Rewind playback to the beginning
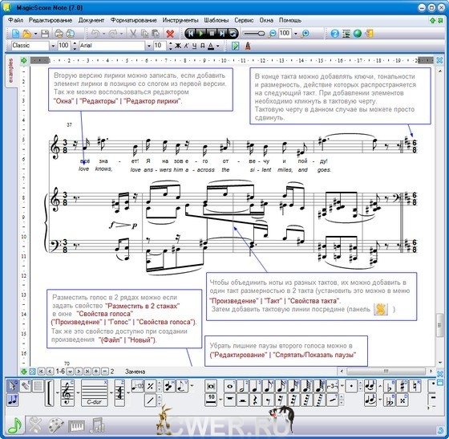This screenshot has height=439, width=449. [191, 34]
